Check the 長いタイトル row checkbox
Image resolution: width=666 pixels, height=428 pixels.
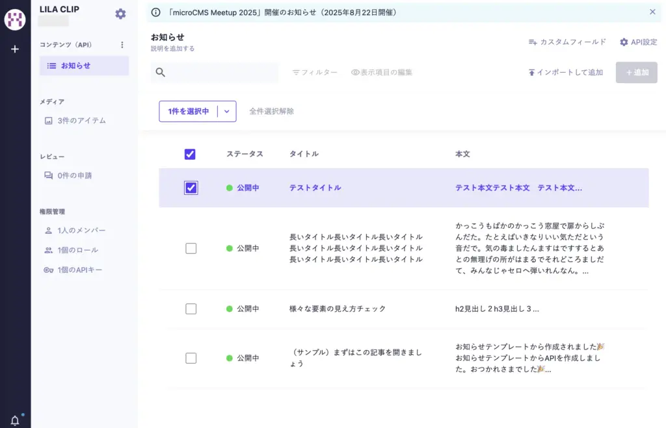click(x=191, y=248)
